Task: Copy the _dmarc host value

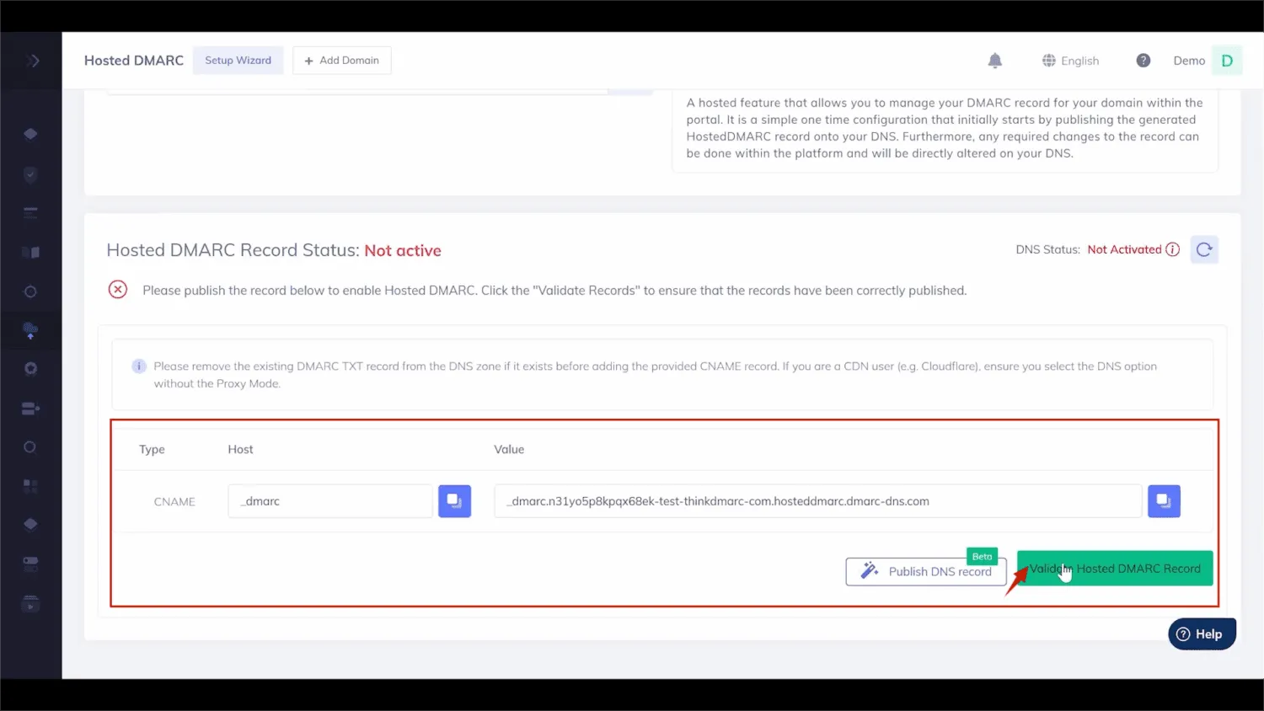Action: [454, 501]
